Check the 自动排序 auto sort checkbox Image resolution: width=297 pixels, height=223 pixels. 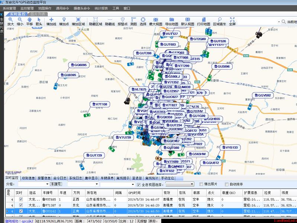pos(226,184)
